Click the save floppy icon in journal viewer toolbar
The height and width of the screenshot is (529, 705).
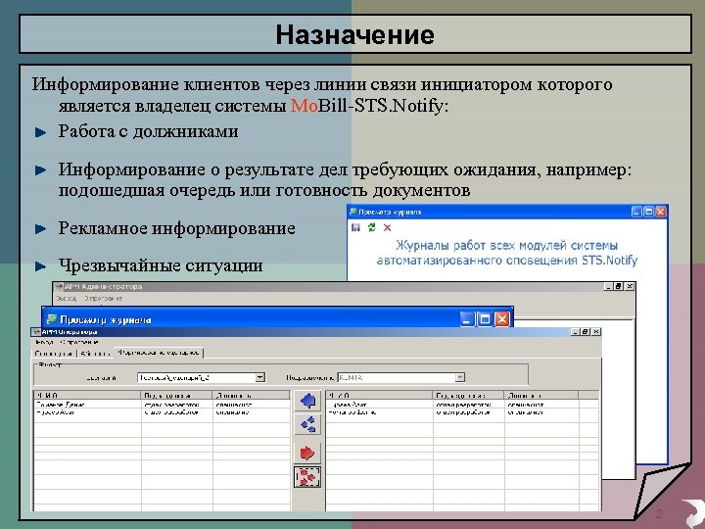coord(355,227)
